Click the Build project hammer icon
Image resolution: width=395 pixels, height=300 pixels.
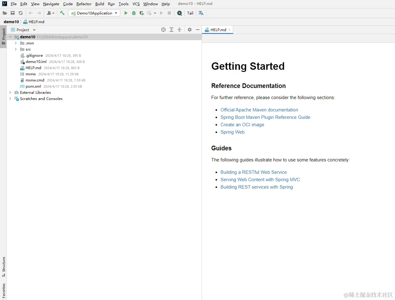[x=62, y=13]
